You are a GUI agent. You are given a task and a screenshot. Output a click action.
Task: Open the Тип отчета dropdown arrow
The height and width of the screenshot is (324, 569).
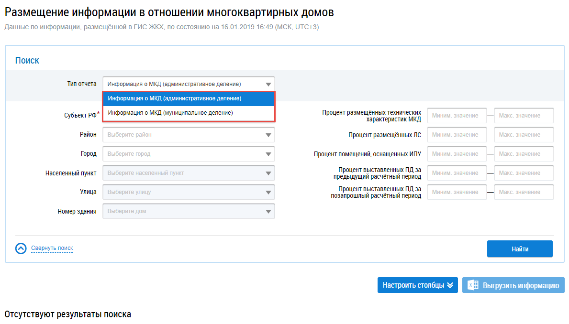268,84
